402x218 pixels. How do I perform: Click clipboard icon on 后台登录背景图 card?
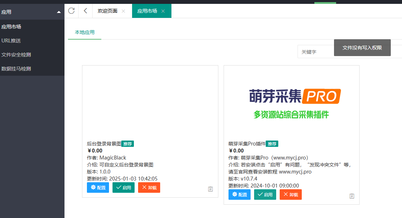click(210, 189)
